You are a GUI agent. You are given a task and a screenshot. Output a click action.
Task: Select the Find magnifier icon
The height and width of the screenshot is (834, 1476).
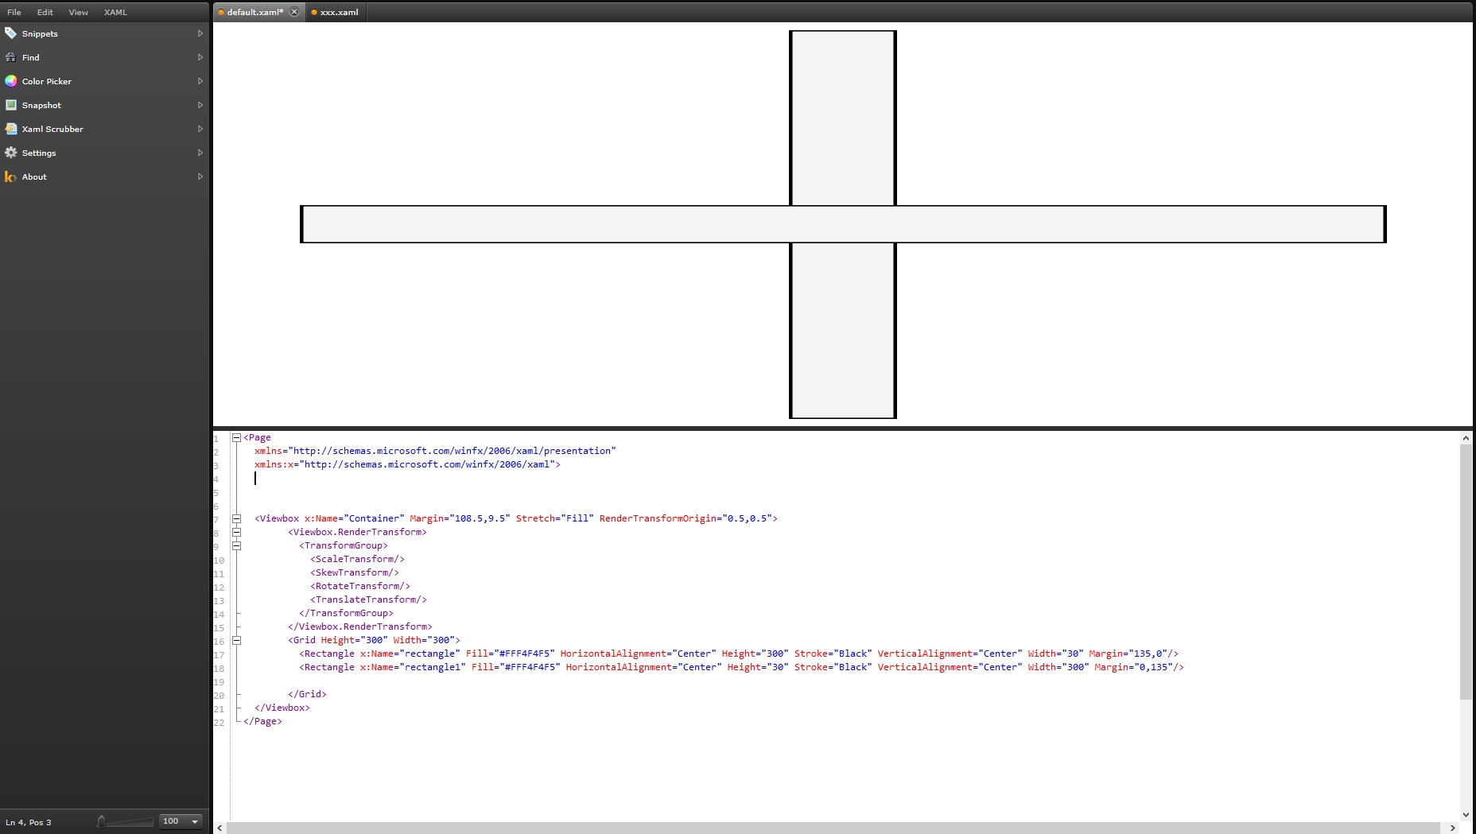tap(11, 57)
